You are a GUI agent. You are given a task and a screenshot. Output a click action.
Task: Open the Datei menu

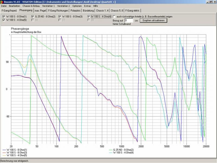click(4, 6)
